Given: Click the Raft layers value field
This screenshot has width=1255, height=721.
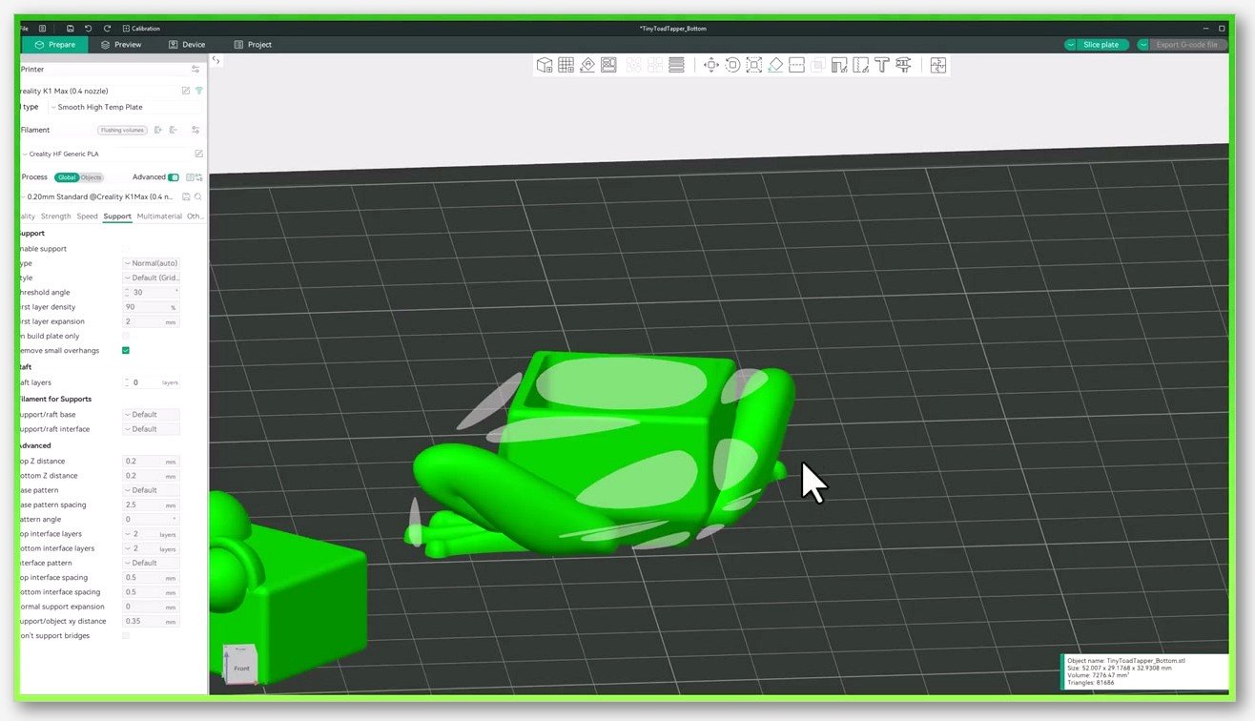Looking at the screenshot, I should click(151, 382).
